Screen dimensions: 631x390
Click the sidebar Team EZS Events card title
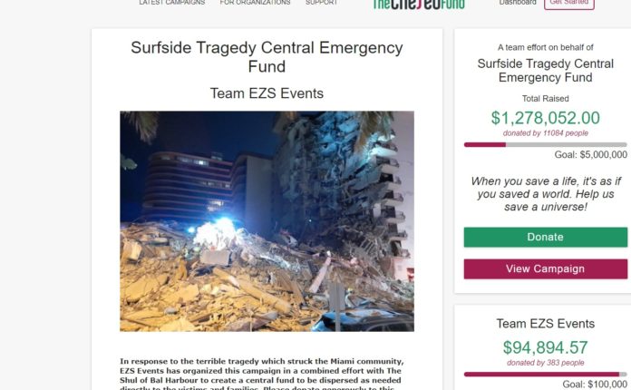click(545, 324)
